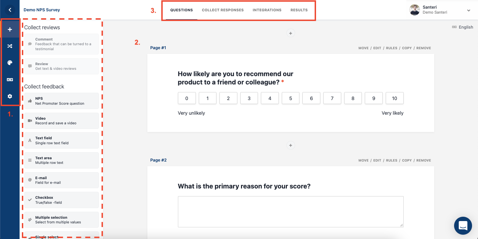
Task: Click RULES for Page #2
Action: 392,161
